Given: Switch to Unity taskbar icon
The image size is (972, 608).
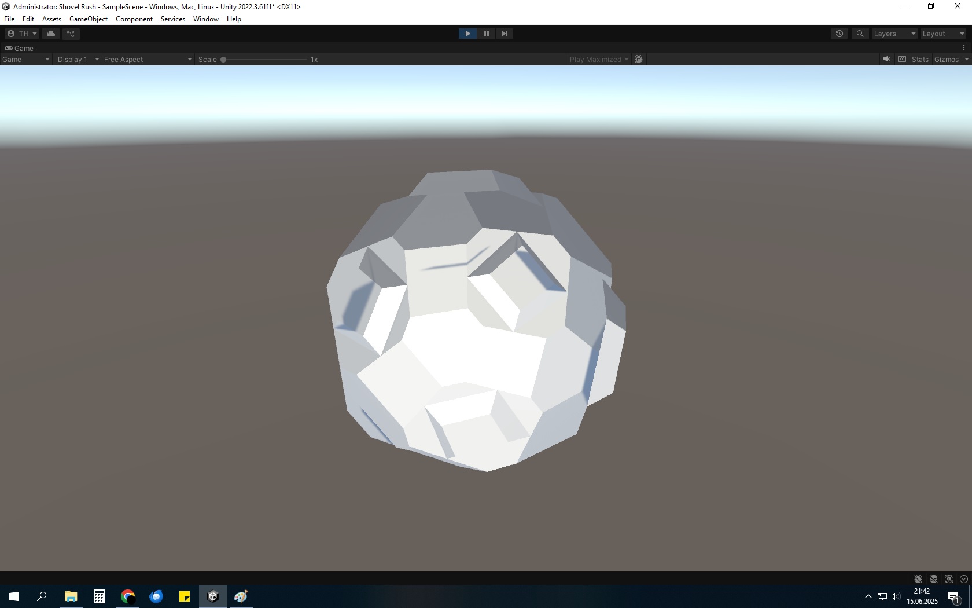Looking at the screenshot, I should (x=213, y=596).
